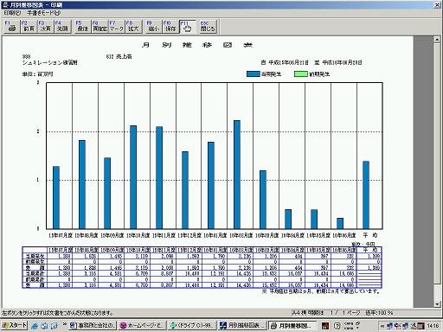Jump to first page with F4 先頭

pyautogui.click(x=62, y=27)
